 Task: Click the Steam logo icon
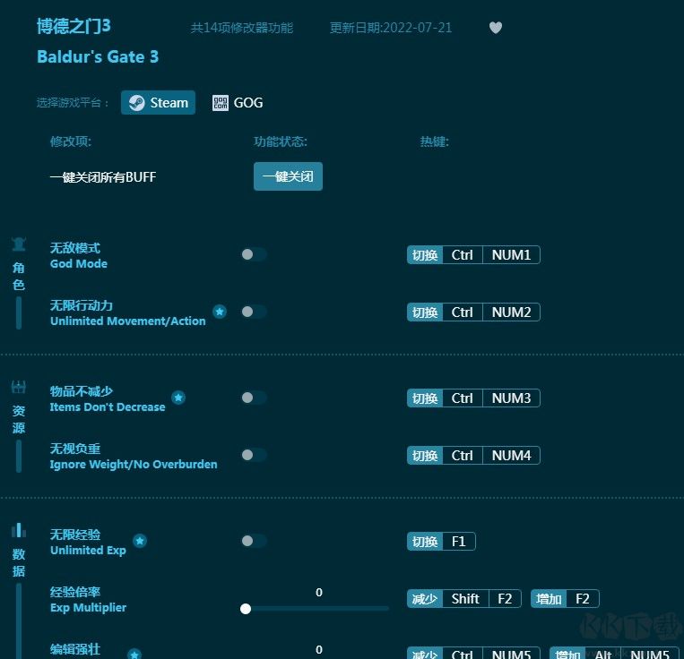tap(137, 103)
